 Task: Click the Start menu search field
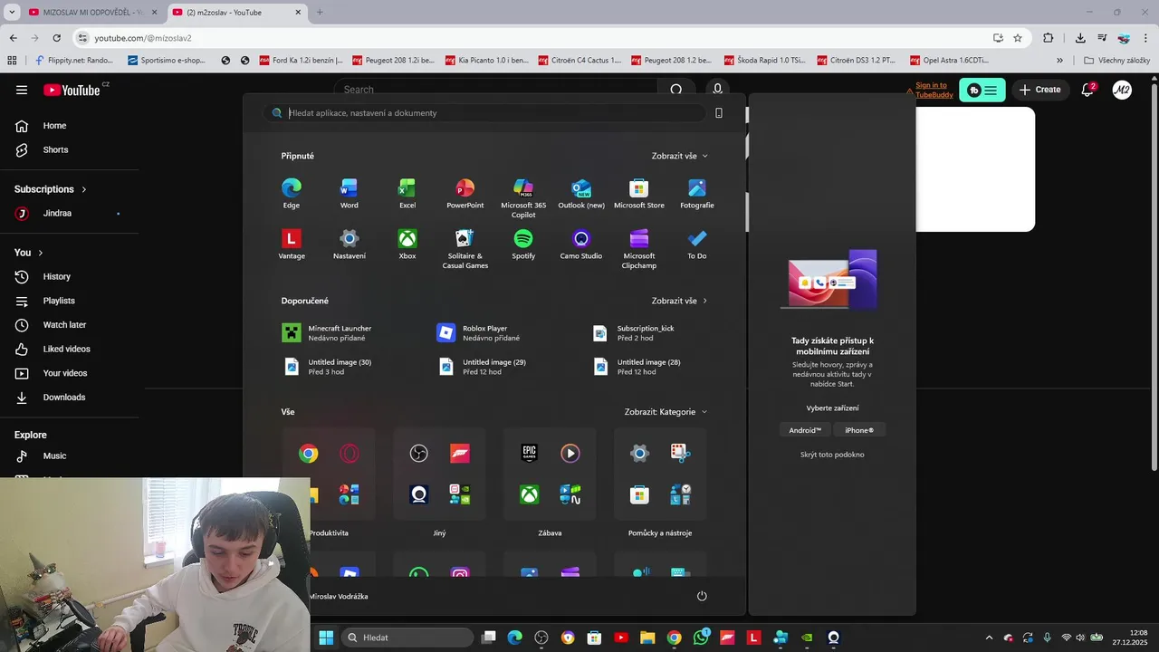pyautogui.click(x=484, y=113)
